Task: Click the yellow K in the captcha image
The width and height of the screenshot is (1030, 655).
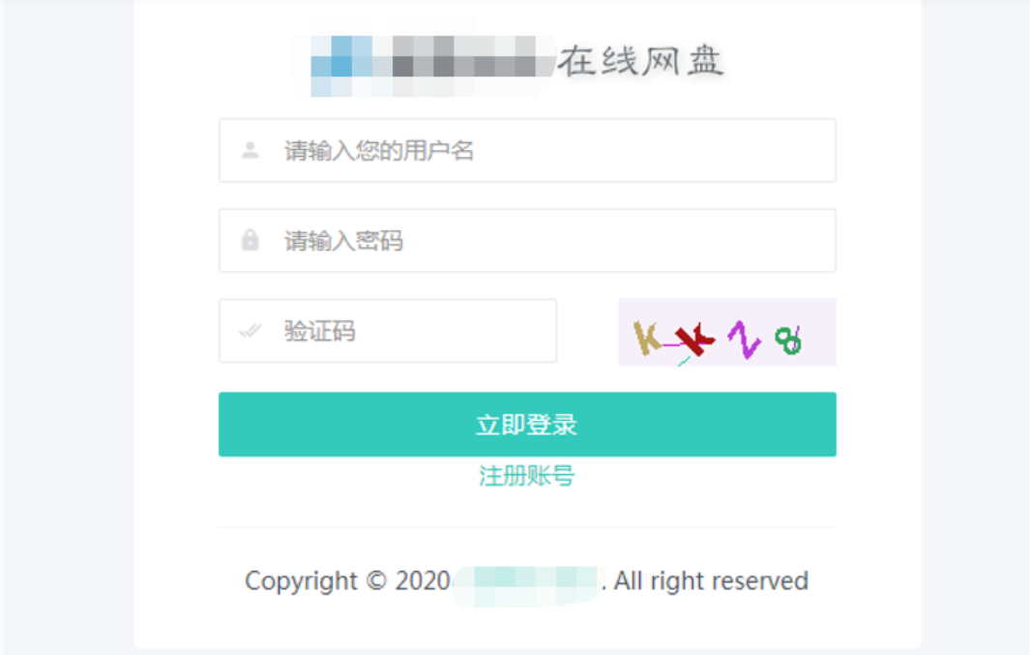Action: coord(646,338)
